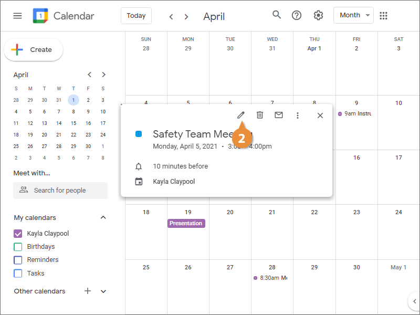Enable the Reminders calendar checkbox
The height and width of the screenshot is (315, 420).
click(x=18, y=260)
